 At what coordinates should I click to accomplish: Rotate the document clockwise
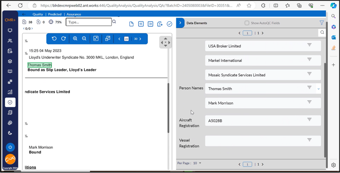coord(63,39)
